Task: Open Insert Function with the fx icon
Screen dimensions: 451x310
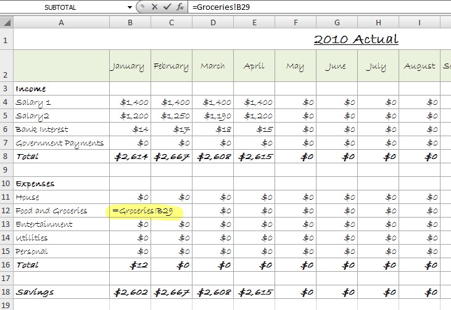Action: coord(180,7)
